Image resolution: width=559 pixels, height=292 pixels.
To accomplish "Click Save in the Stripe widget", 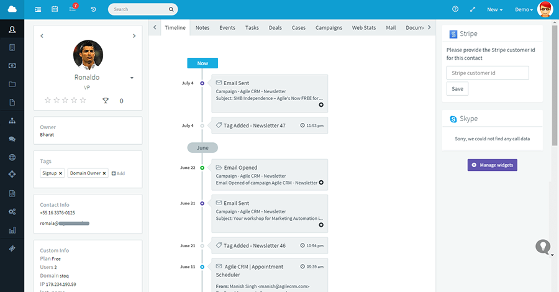I will pos(457,89).
